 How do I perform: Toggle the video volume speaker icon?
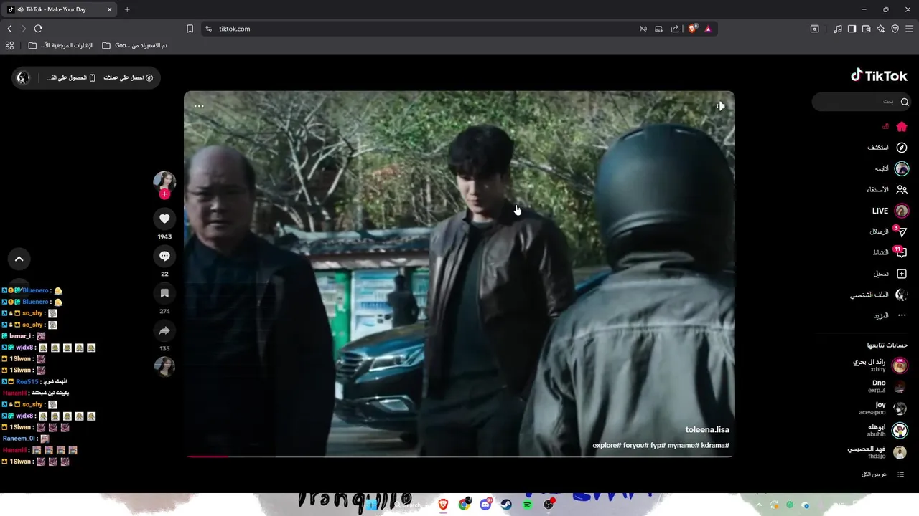coord(720,106)
